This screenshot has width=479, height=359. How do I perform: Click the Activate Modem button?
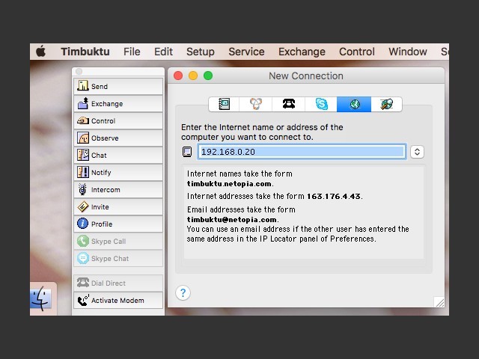118,301
